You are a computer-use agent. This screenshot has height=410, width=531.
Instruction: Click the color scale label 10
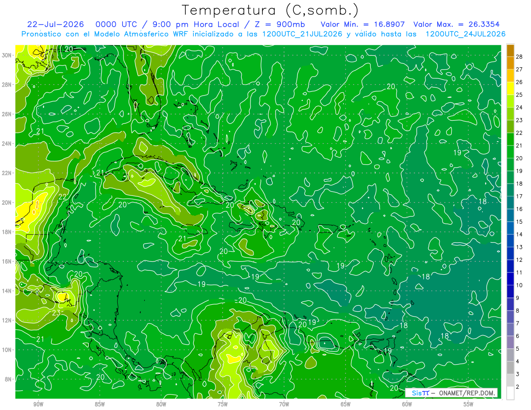[519, 285]
